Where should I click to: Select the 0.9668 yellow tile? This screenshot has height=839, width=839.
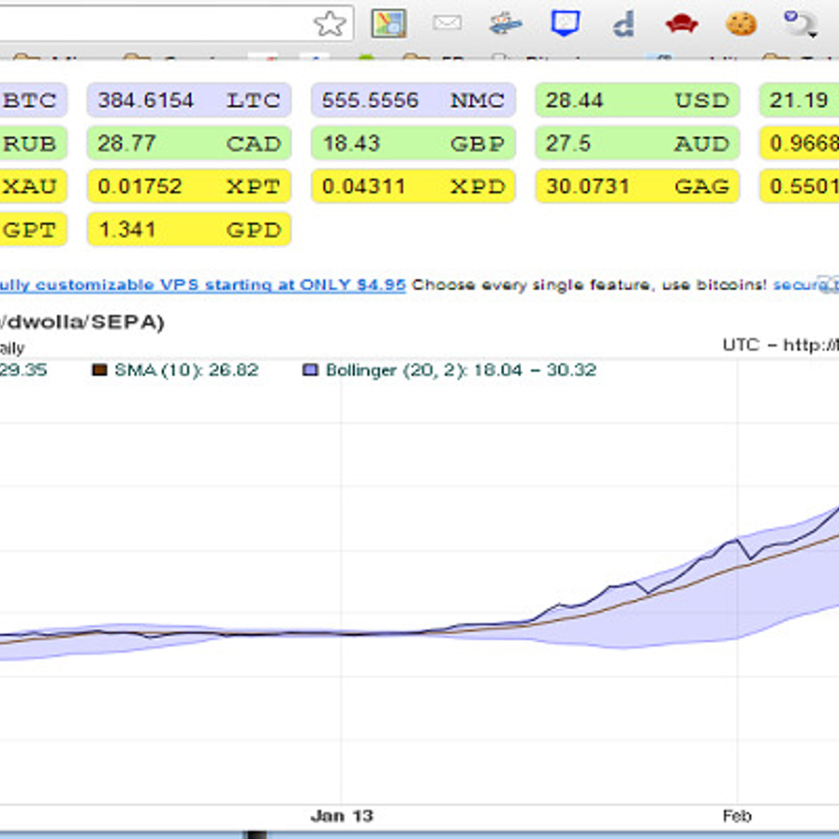point(799,143)
